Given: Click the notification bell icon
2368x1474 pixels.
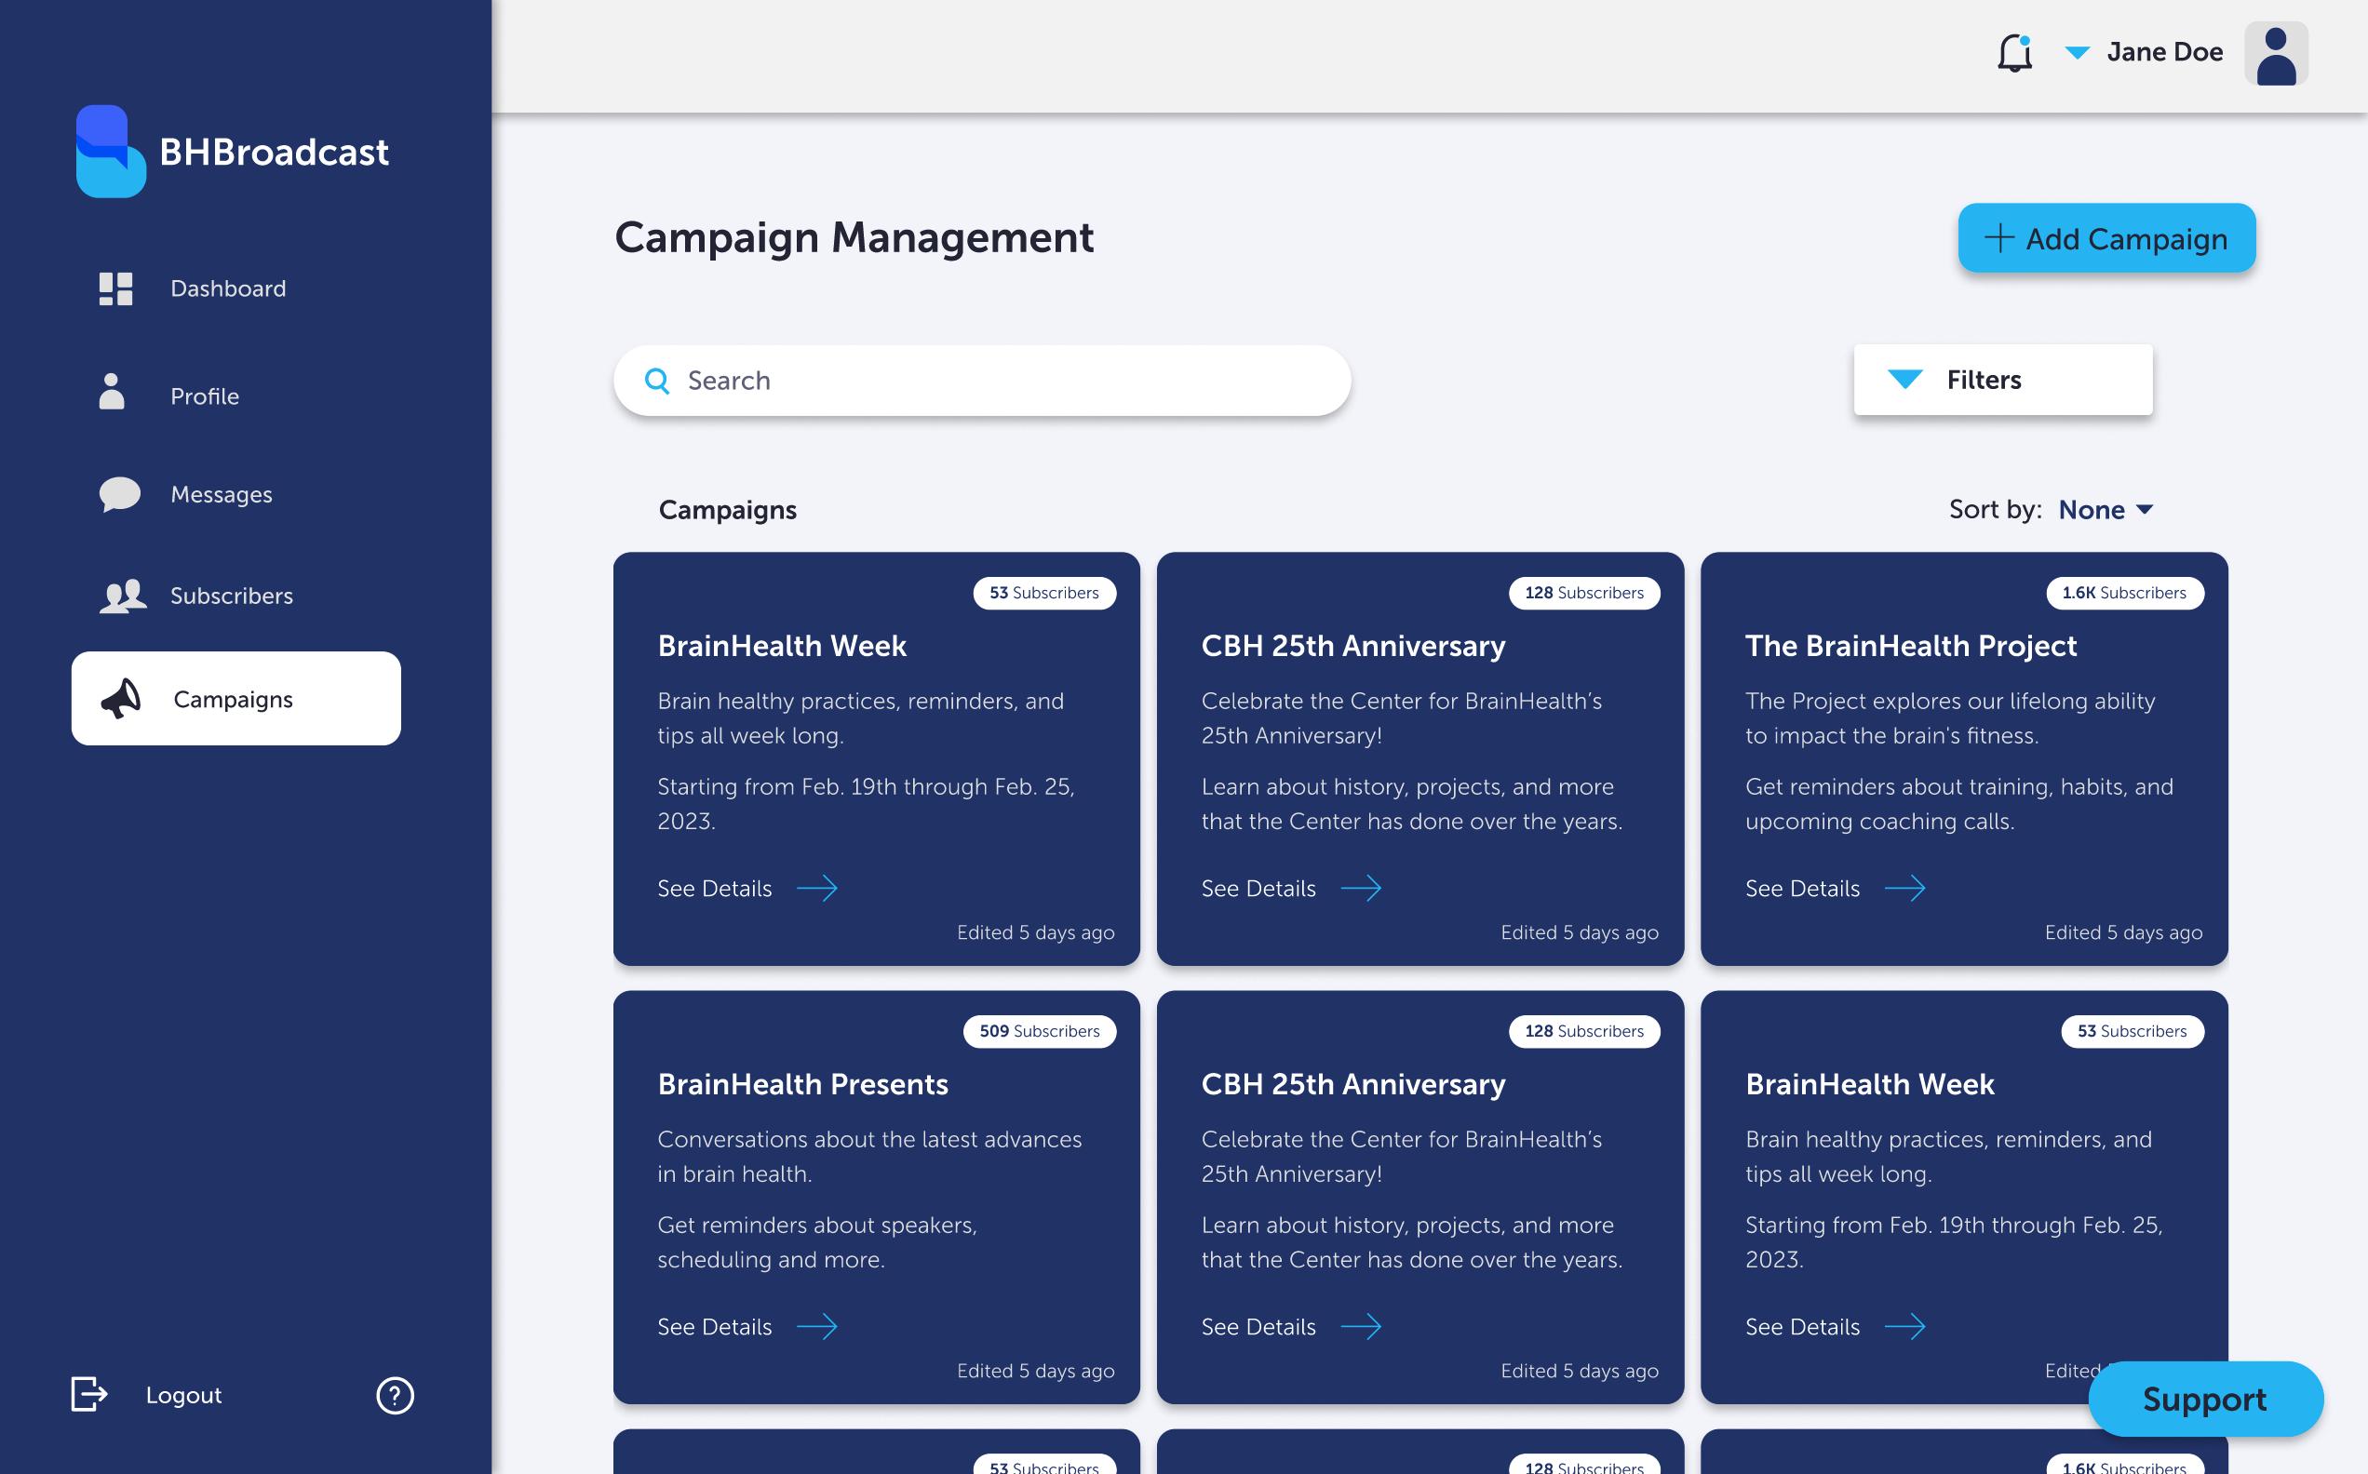Looking at the screenshot, I should [x=2014, y=53].
